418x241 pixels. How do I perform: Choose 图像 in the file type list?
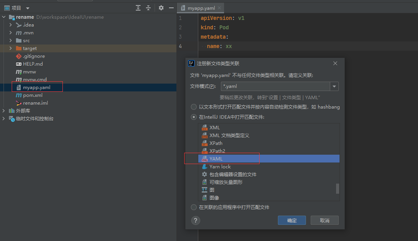point(269,198)
